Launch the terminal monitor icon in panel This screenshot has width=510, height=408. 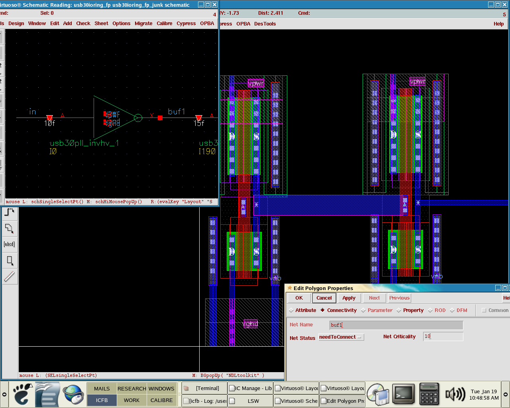pos(403,394)
